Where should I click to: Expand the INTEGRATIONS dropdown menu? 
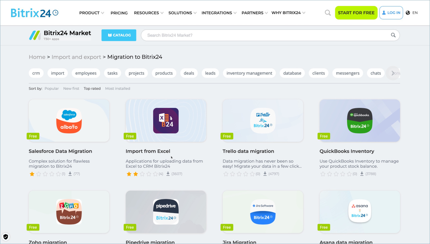pyautogui.click(x=219, y=13)
